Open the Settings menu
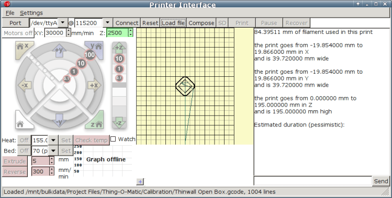 tap(31, 13)
